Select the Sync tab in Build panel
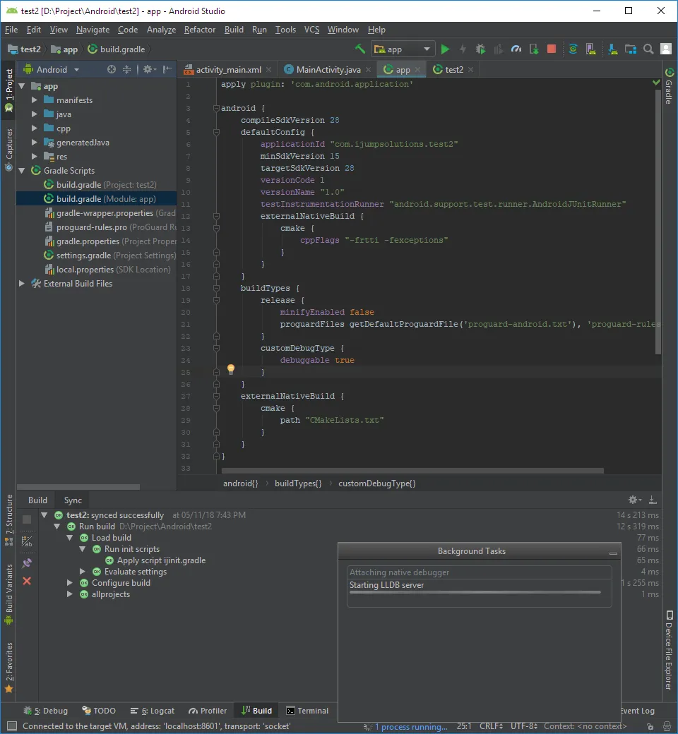Screen dimensions: 678x734 tap(73, 500)
